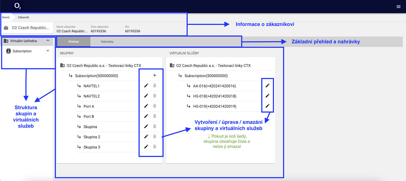Image resolution: width=406 pixels, height=181 pixels.
Task: Select the Port B group row
Action: tap(89, 116)
